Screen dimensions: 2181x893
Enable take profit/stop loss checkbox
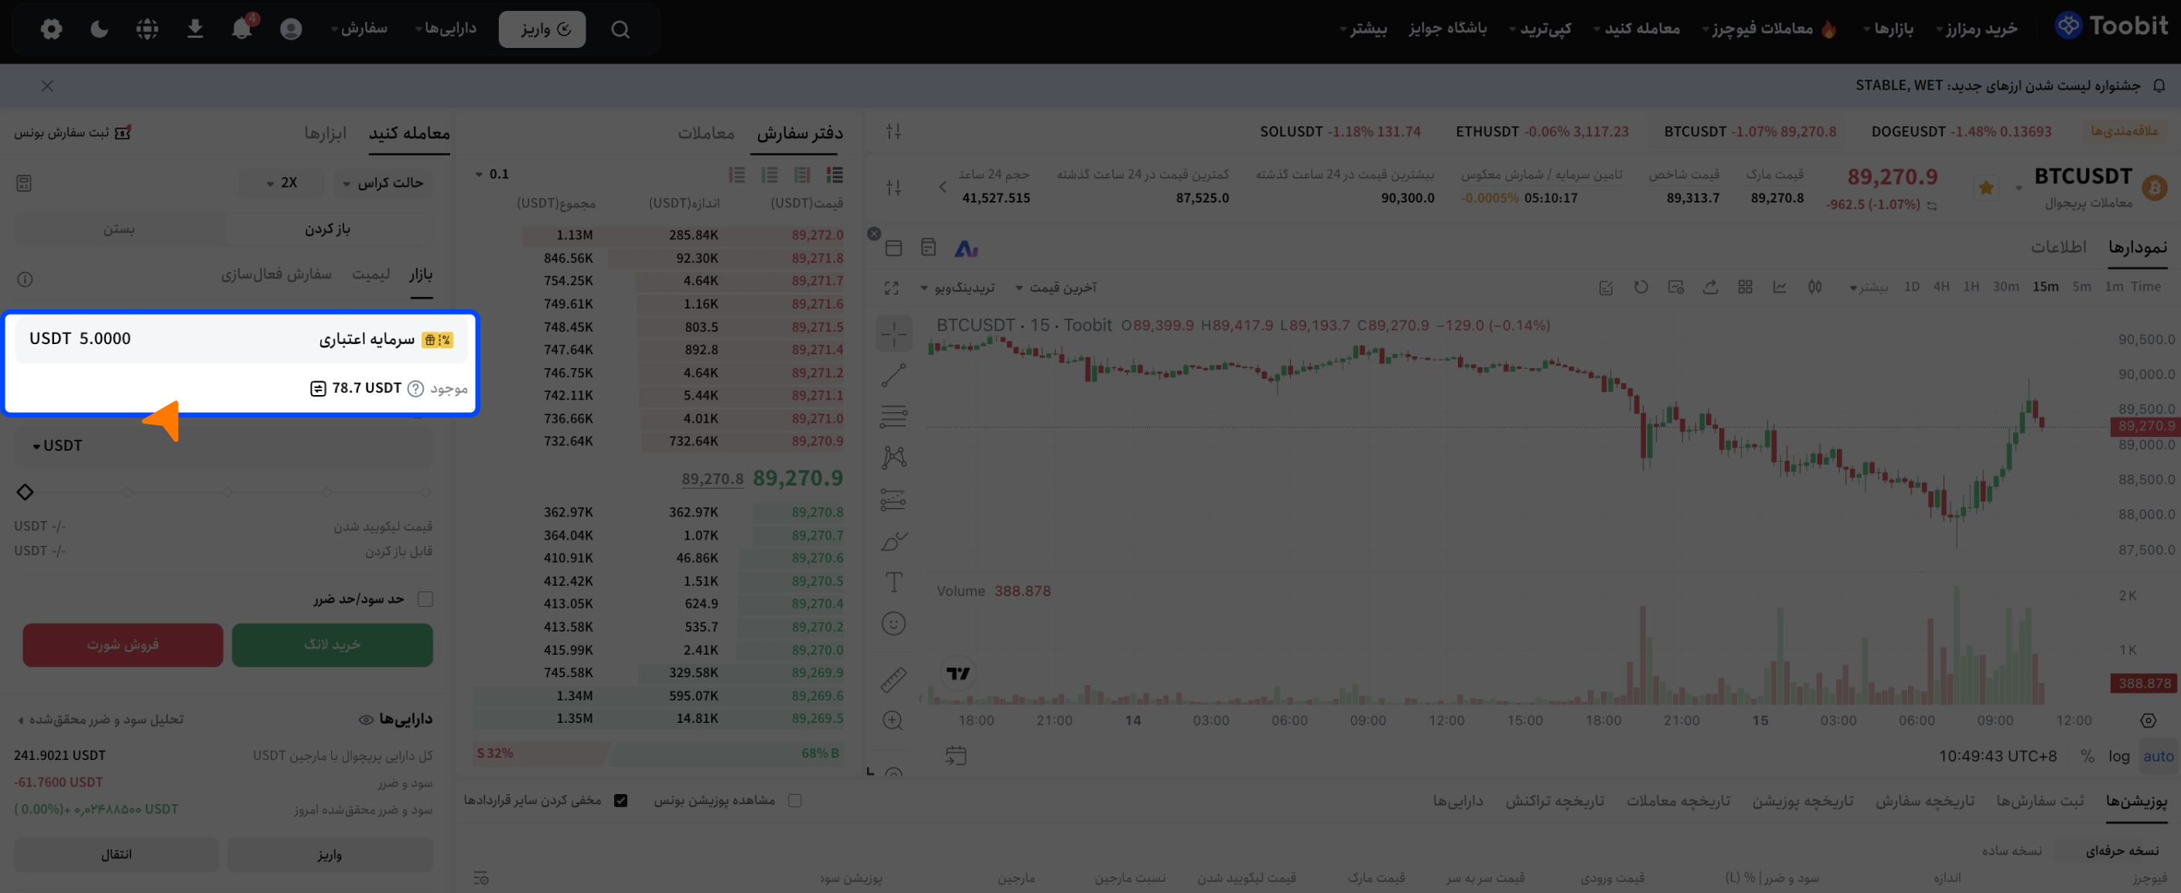click(x=425, y=599)
